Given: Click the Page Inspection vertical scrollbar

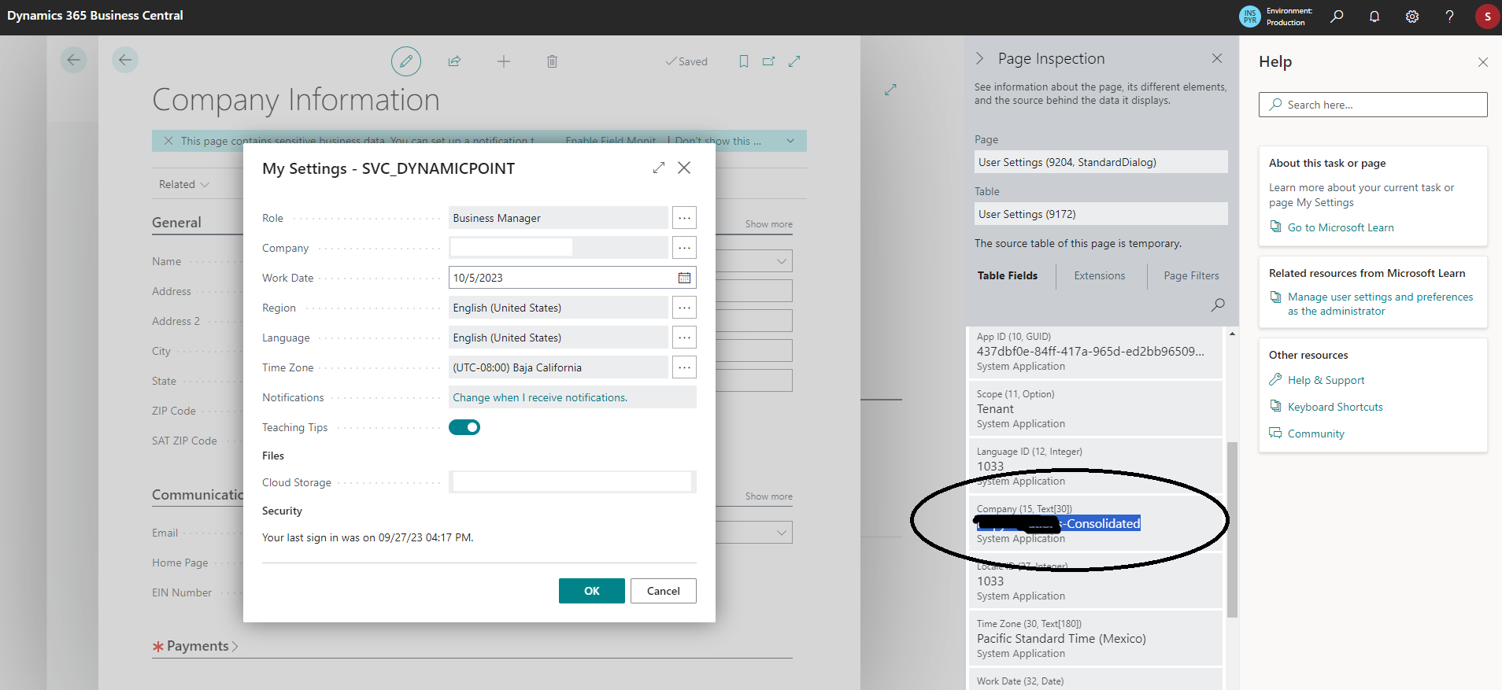Looking at the screenshot, I should pyautogui.click(x=1232, y=529).
